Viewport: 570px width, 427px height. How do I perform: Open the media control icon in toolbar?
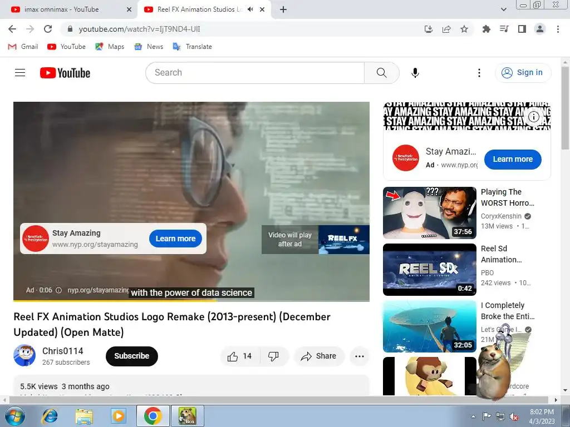click(504, 29)
